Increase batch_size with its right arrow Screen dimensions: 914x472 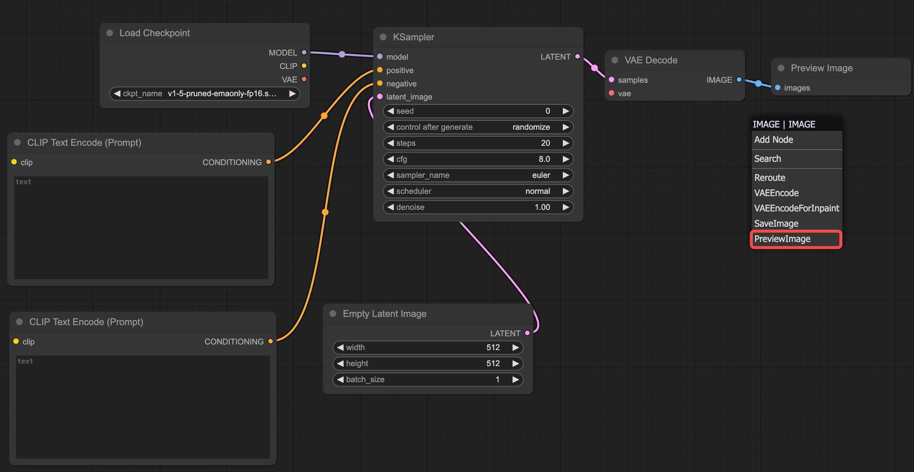pos(516,380)
